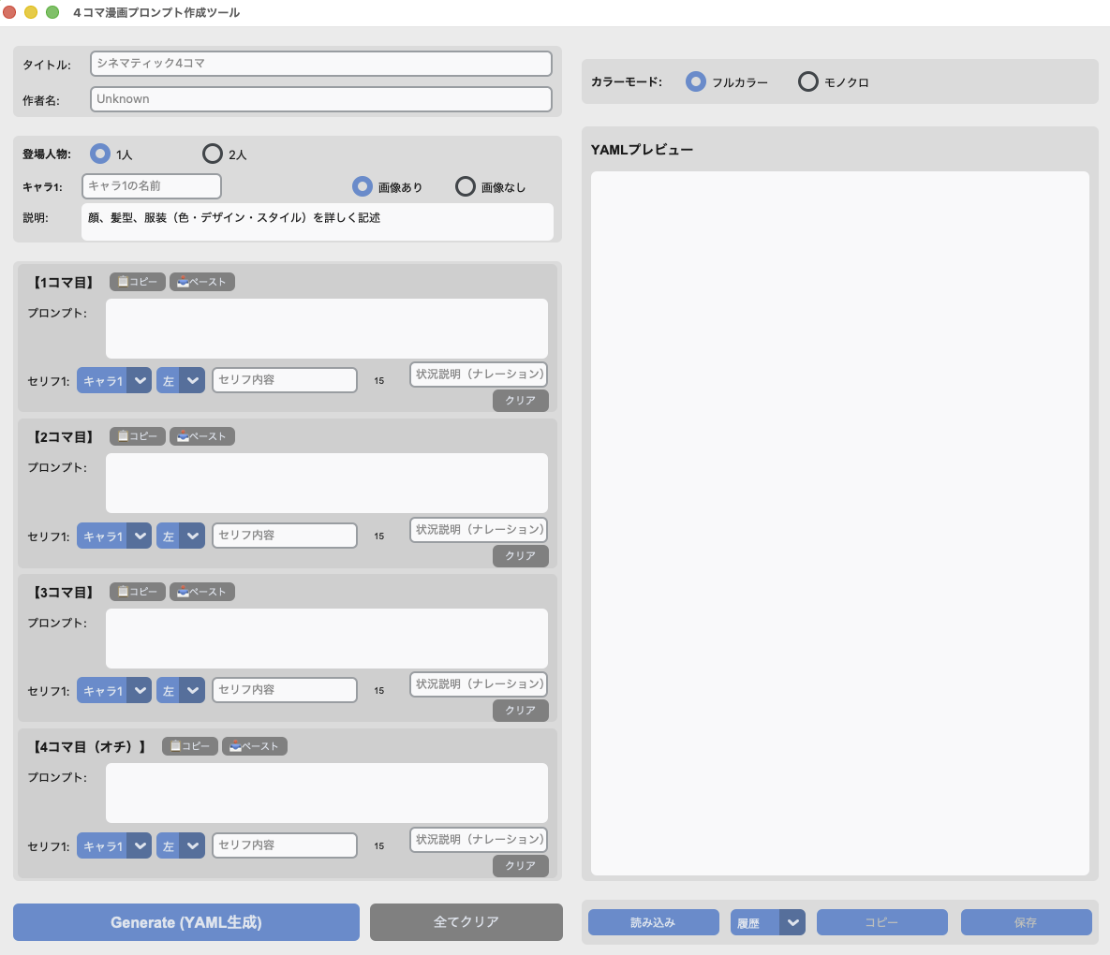Click the クリア button in the 1コマ目 panel
This screenshot has height=955, width=1110.
(x=520, y=400)
